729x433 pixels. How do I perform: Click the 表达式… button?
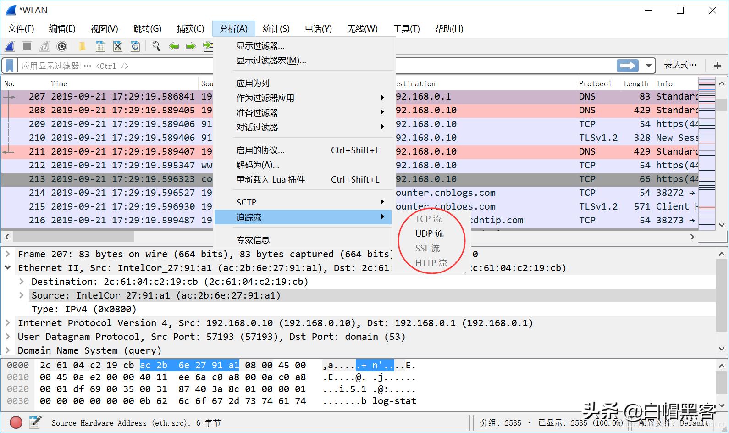pos(680,66)
